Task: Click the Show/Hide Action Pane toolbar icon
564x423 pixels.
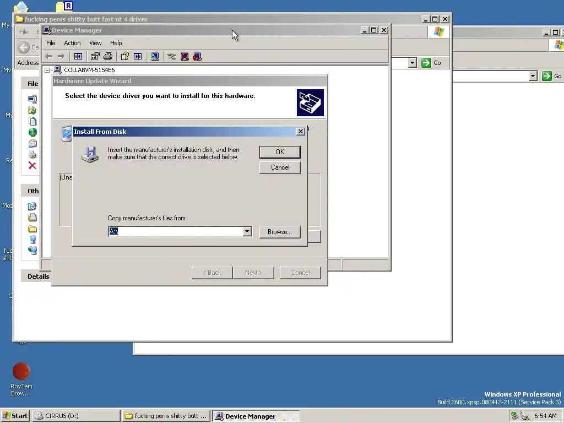Action: pyautogui.click(x=138, y=57)
